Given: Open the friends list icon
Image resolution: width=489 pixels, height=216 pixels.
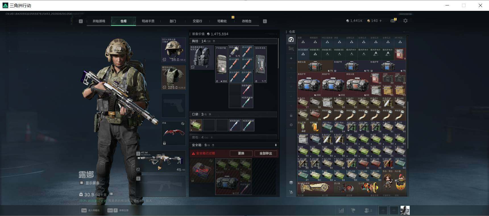Looking at the screenshot, I should (x=368, y=210).
